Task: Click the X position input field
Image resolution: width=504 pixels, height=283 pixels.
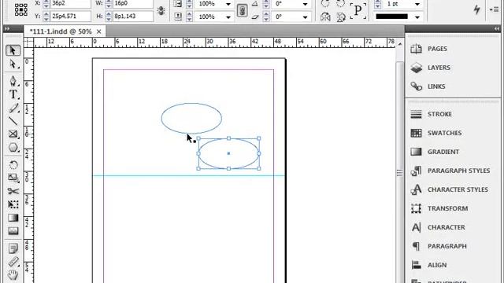Action: point(71,4)
